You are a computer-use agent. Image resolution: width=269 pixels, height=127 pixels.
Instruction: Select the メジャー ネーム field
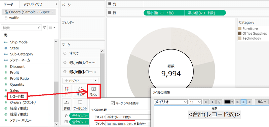point(20,60)
